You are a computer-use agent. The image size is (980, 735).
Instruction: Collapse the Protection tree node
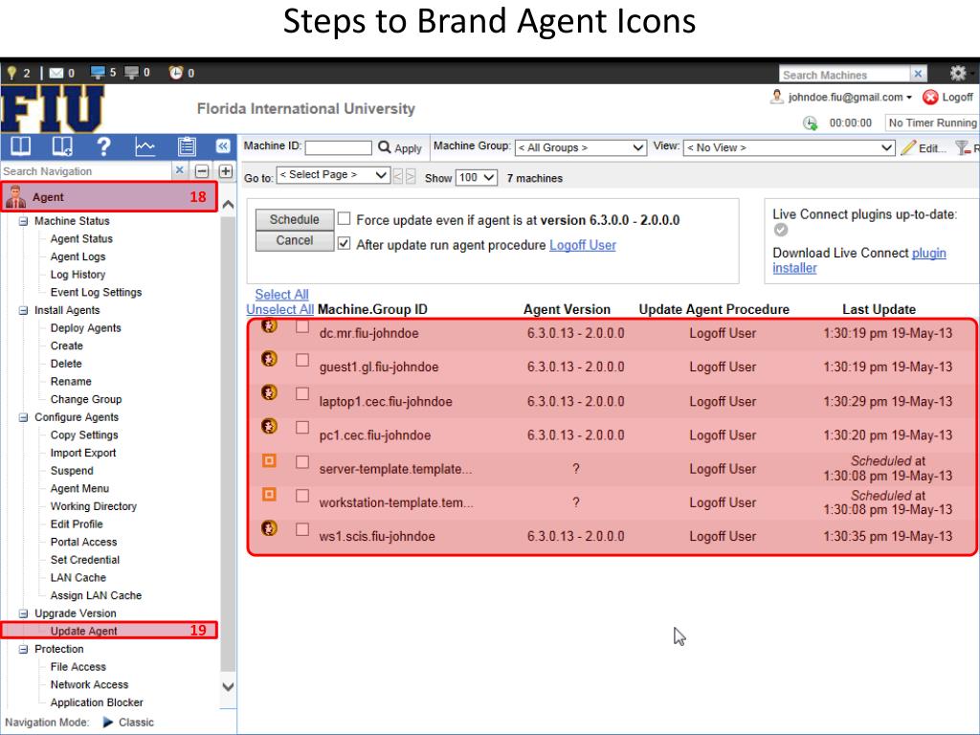[23, 650]
